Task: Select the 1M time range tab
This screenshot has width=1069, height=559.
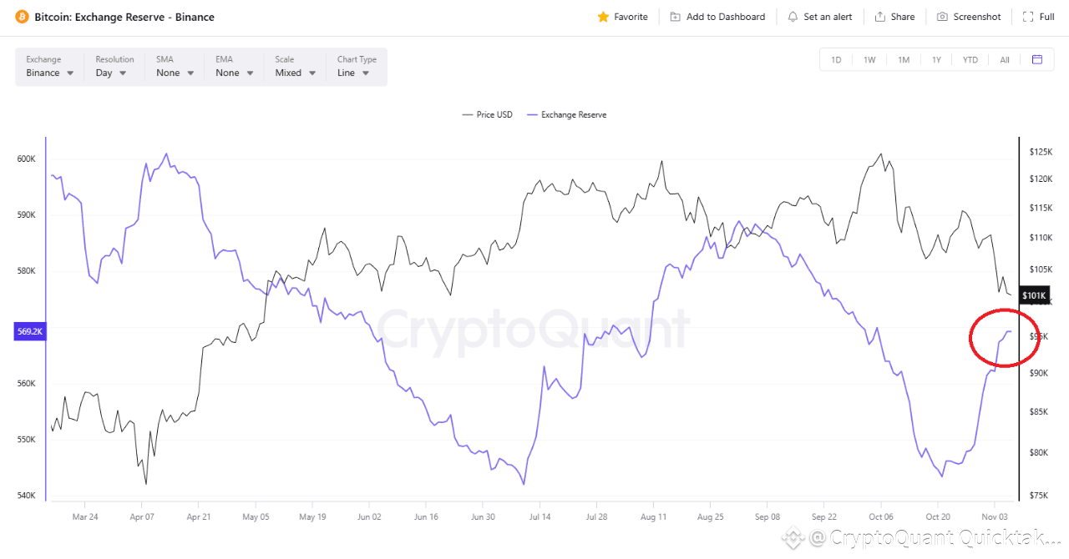Action: coord(904,59)
